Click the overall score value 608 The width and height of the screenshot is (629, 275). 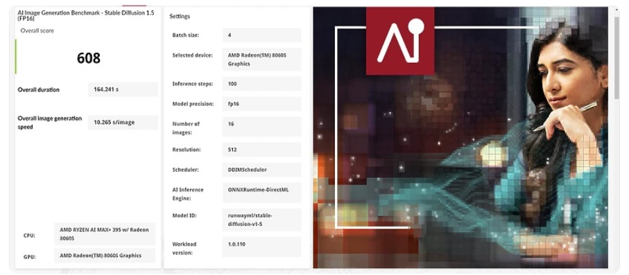(x=89, y=58)
